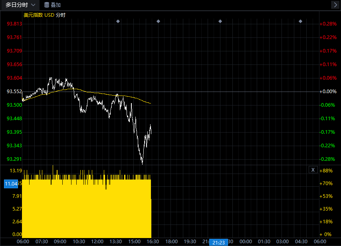Click the rightmost diamond event marker

point(300,21)
